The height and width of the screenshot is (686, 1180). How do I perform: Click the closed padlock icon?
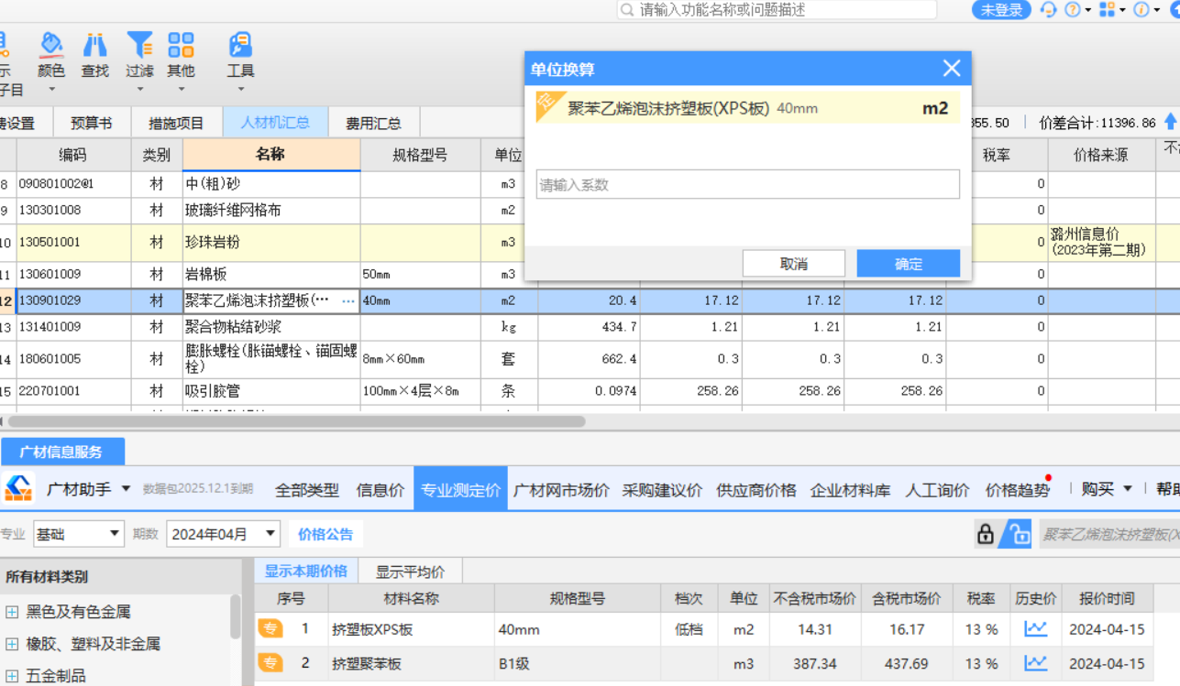tap(986, 534)
